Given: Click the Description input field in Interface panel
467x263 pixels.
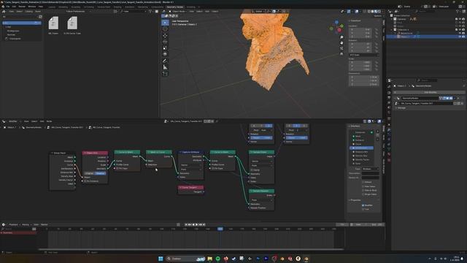Looking at the screenshot, I should [371, 173].
